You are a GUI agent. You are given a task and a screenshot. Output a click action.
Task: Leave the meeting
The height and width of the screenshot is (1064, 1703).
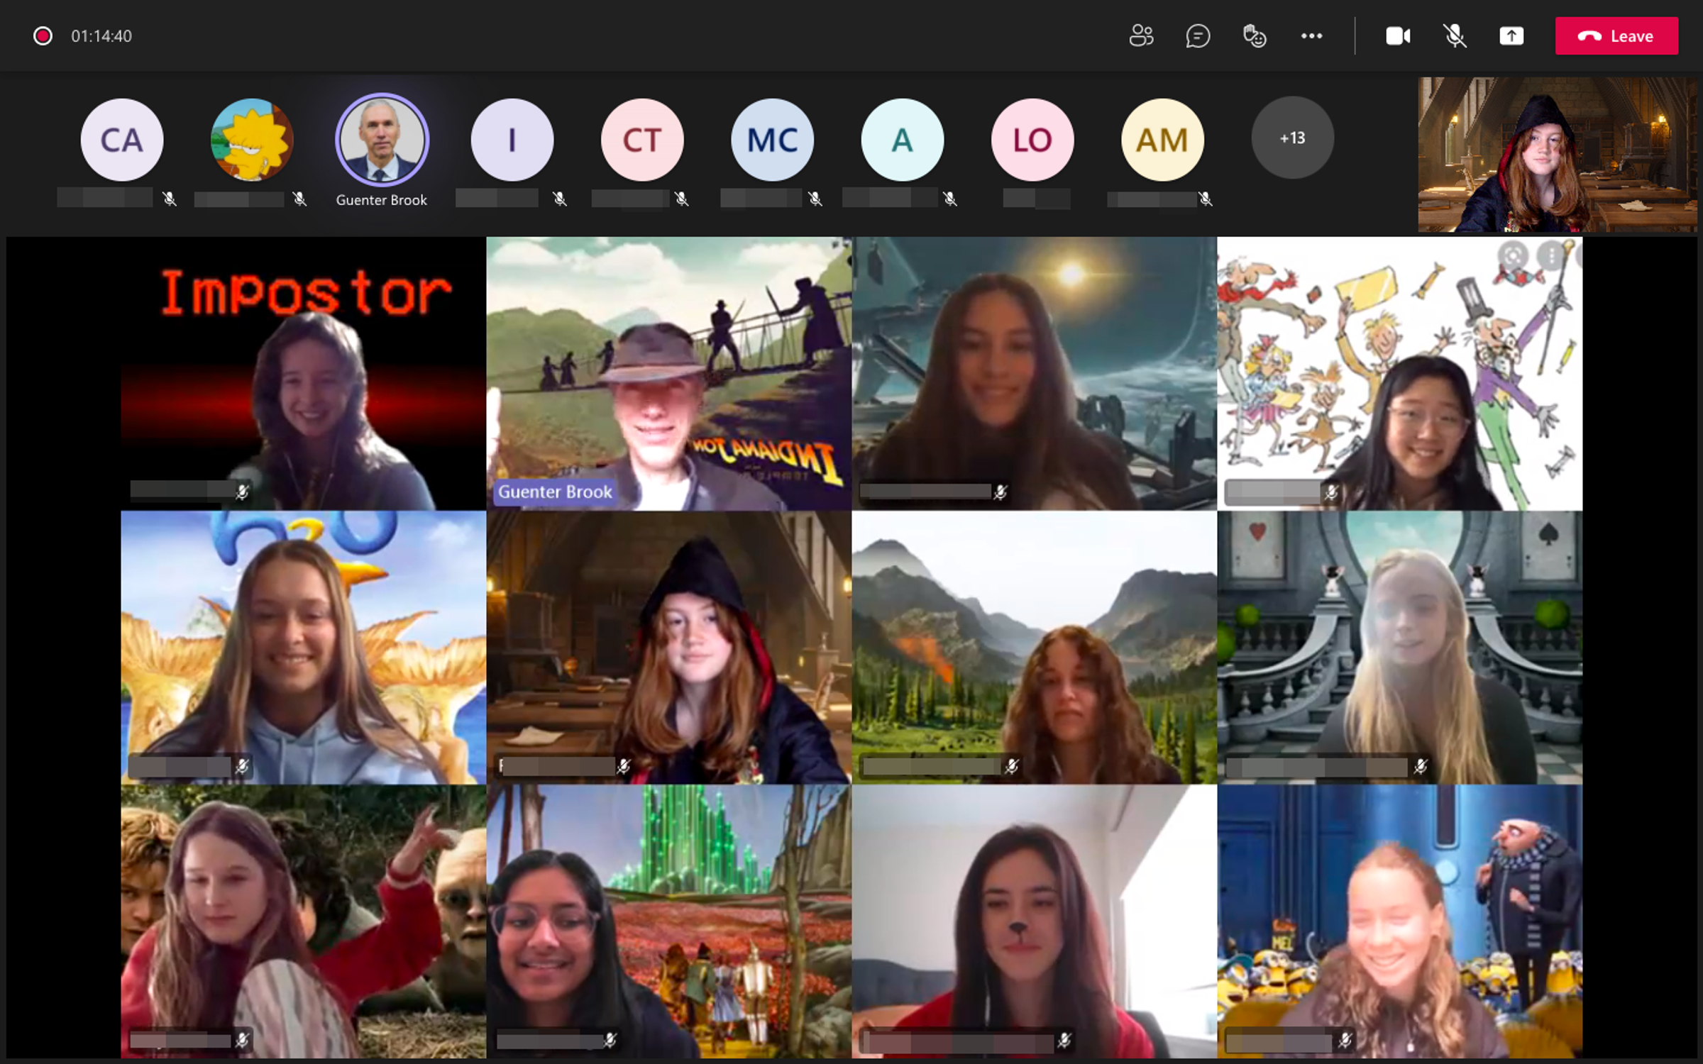pyautogui.click(x=1616, y=36)
